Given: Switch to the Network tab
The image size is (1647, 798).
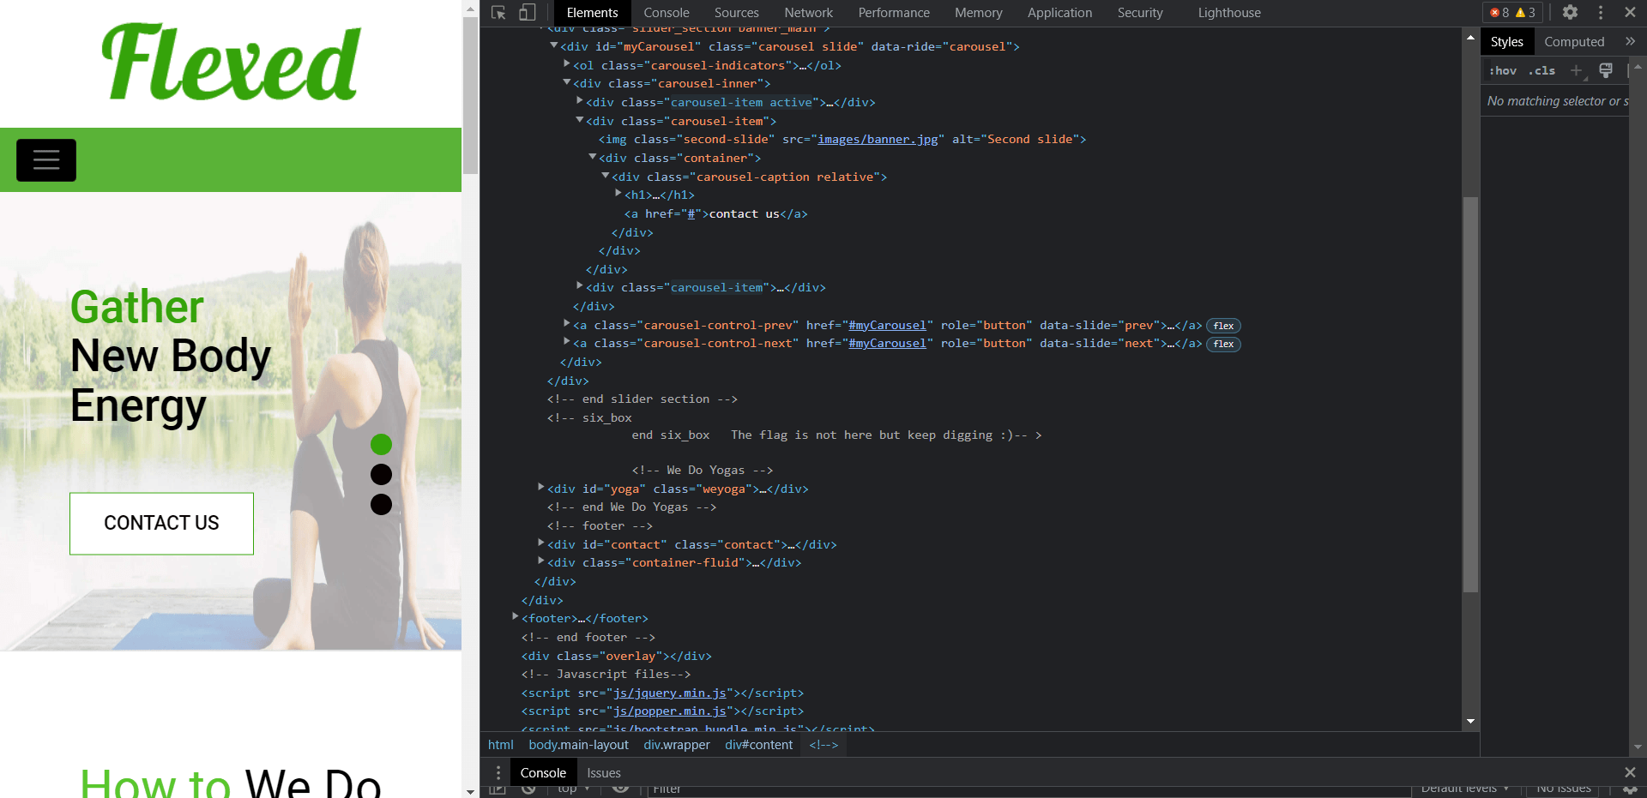Looking at the screenshot, I should (x=808, y=13).
